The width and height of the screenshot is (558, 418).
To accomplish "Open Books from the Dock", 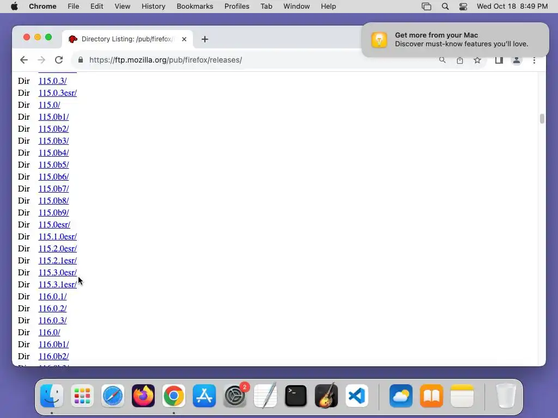I will pyautogui.click(x=432, y=396).
